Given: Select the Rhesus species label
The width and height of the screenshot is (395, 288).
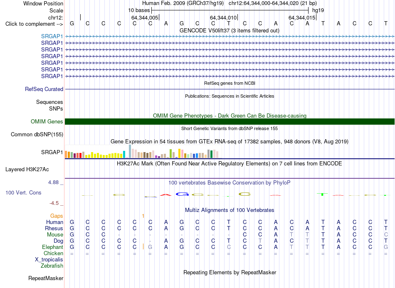Looking at the screenshot, I should click(x=54, y=228).
